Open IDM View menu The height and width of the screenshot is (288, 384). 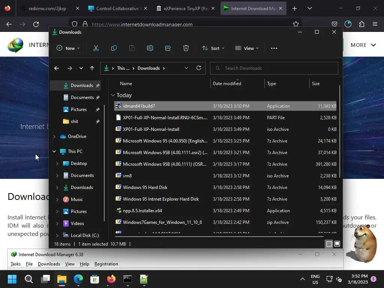[70, 264]
